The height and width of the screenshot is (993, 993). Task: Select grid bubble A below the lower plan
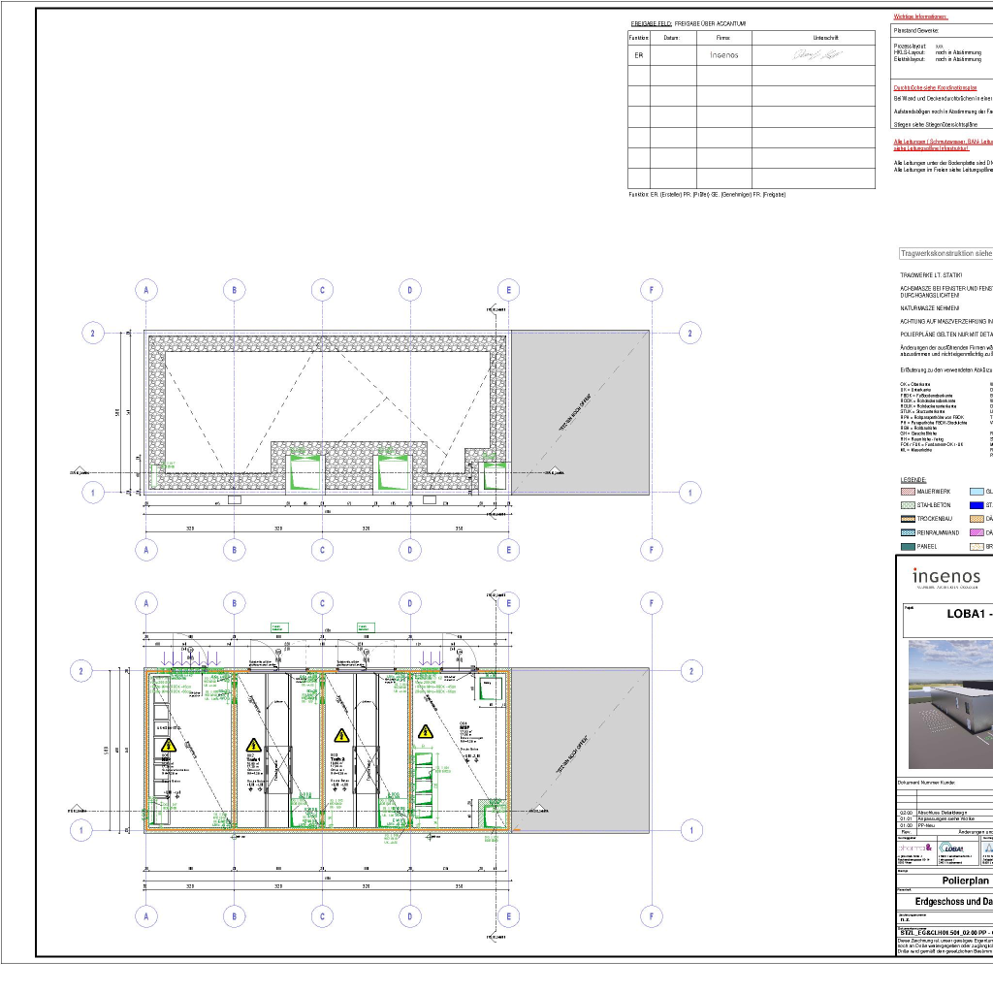[145, 915]
